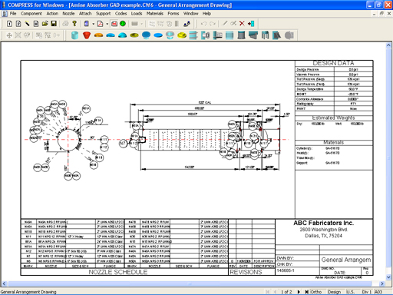Click the DESIGN DATA table header
393x295 pixels.
click(333, 63)
